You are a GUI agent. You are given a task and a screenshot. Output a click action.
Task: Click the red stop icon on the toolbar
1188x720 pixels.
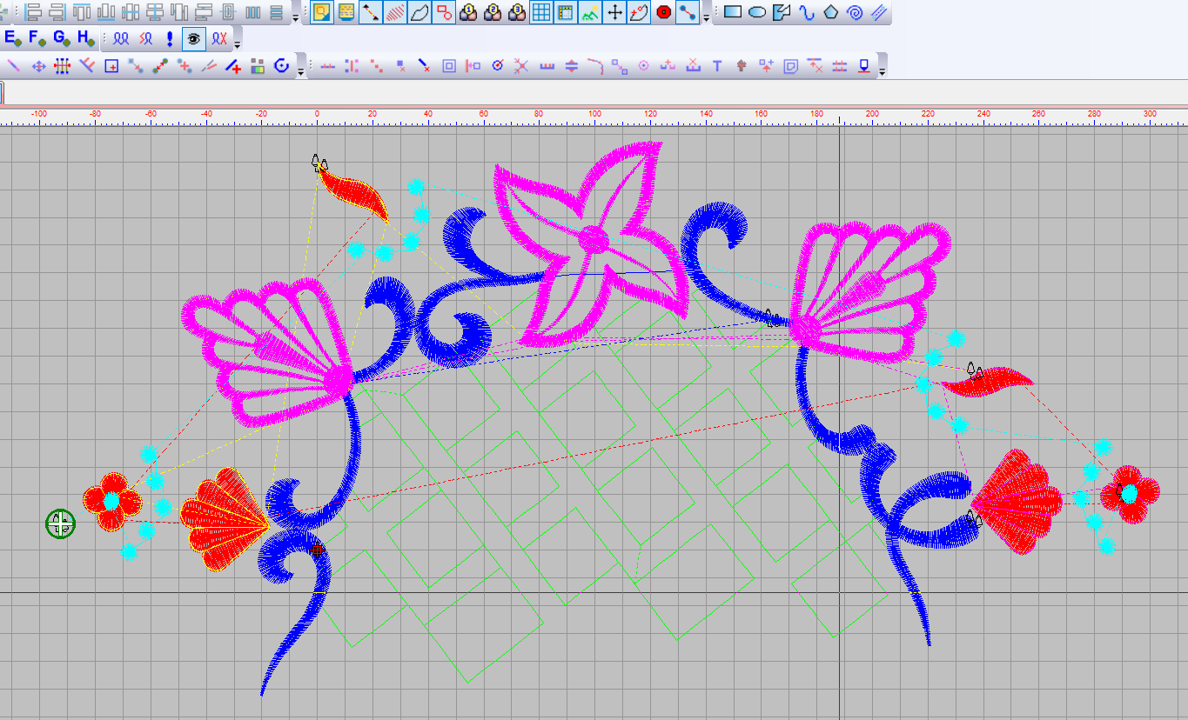pyautogui.click(x=664, y=14)
